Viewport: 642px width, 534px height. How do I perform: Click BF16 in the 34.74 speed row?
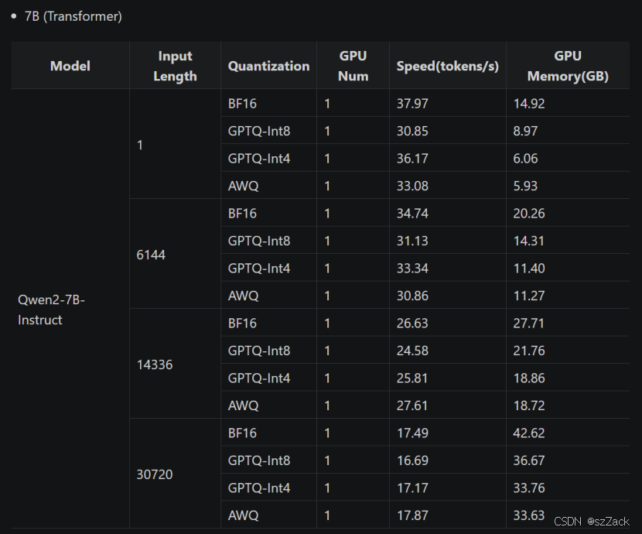(x=242, y=213)
